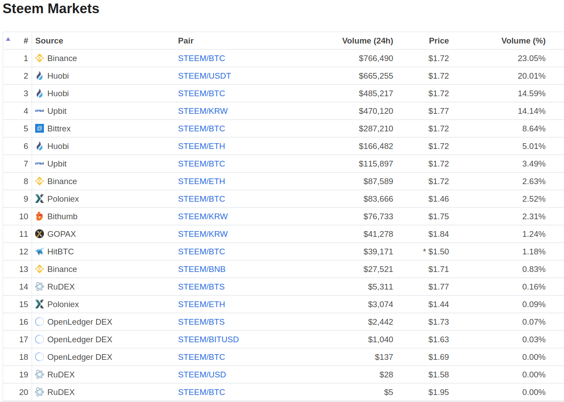Sort by Volume (%) column header
Screen dimensions: 564x402
[524, 41]
